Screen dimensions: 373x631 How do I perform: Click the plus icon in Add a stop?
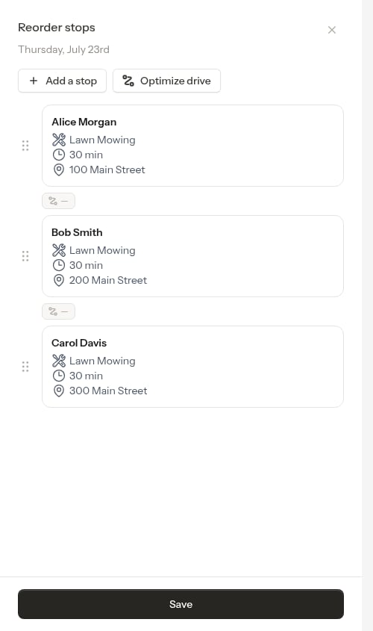pyautogui.click(x=34, y=81)
